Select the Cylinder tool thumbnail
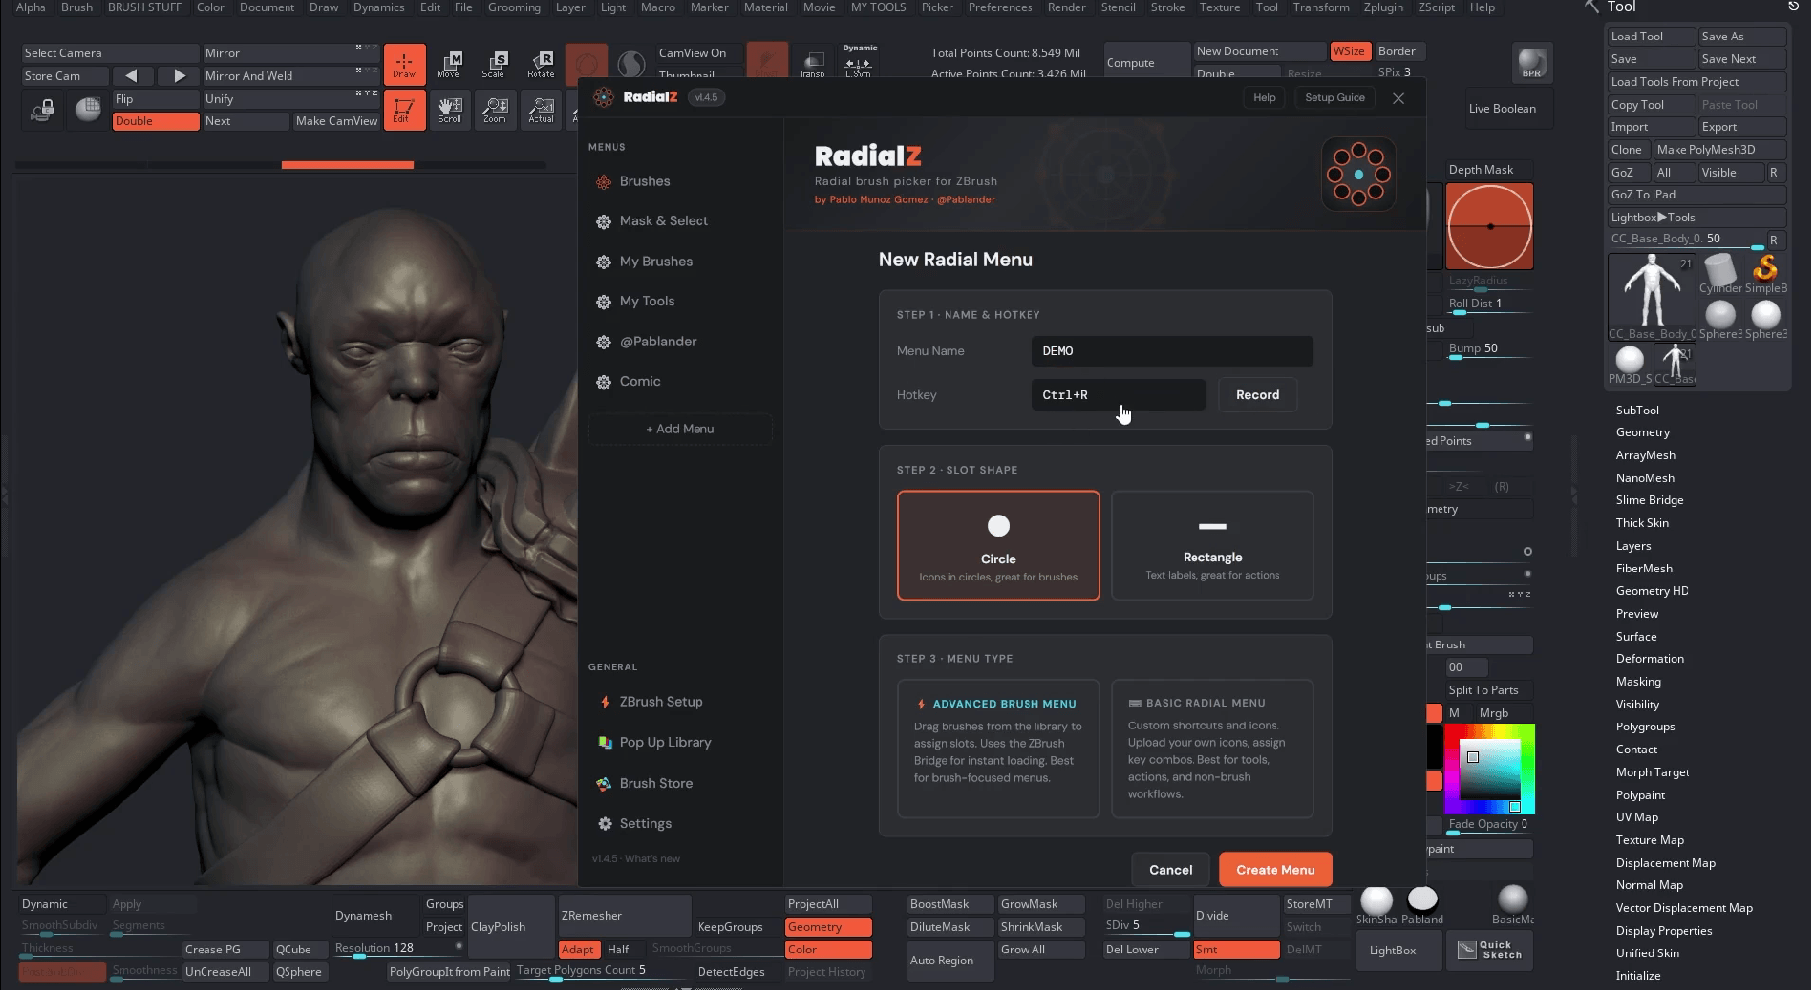The width and height of the screenshot is (1811, 990). click(1720, 273)
